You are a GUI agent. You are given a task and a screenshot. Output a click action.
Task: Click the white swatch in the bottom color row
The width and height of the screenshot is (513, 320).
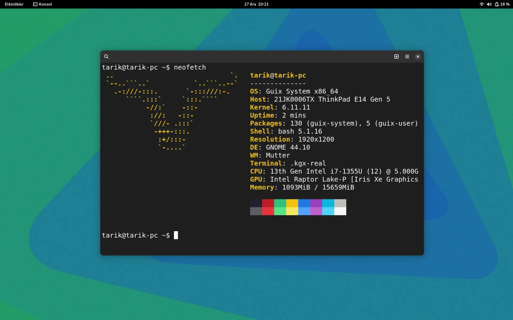[340, 211]
